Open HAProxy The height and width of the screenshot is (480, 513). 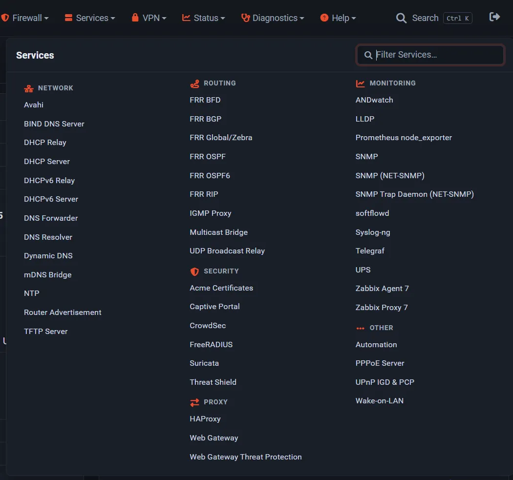pos(205,419)
